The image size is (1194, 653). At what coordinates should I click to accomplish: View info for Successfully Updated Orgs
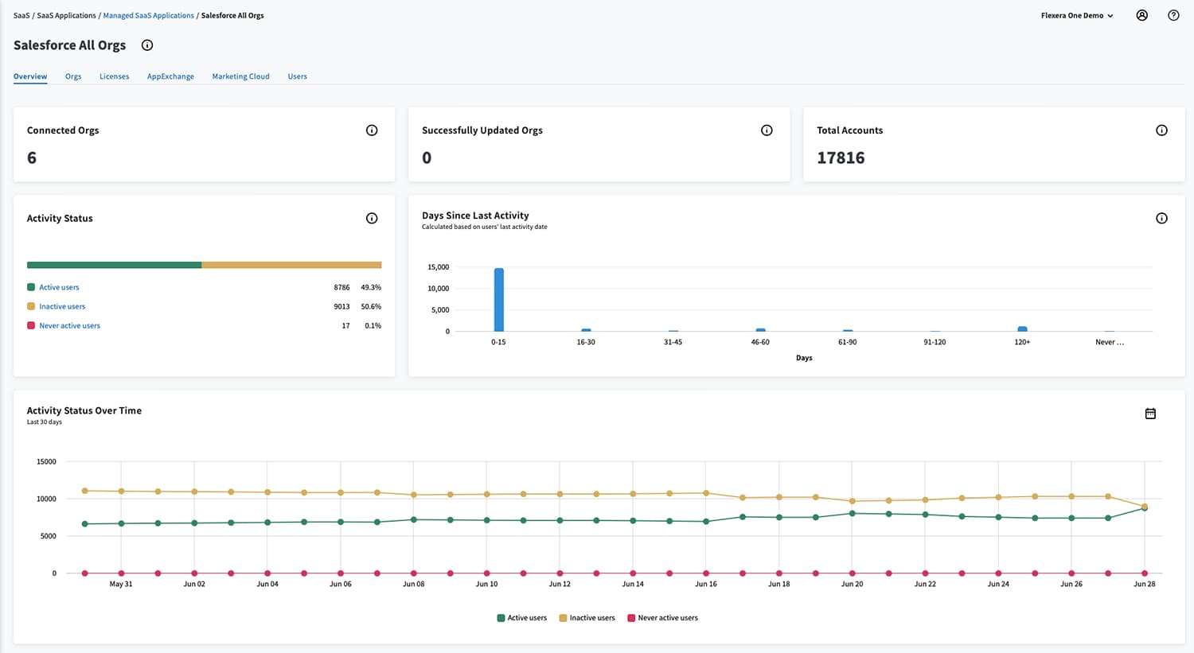(x=767, y=130)
